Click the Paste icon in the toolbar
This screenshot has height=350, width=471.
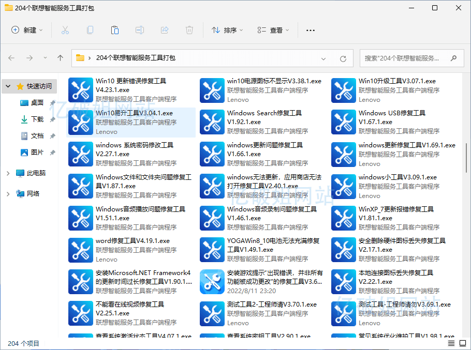(114, 30)
